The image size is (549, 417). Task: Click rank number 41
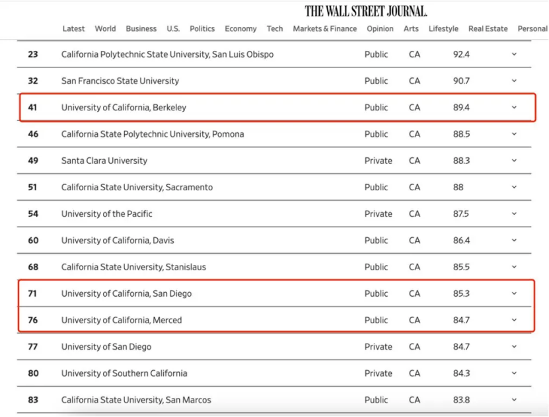(32, 108)
